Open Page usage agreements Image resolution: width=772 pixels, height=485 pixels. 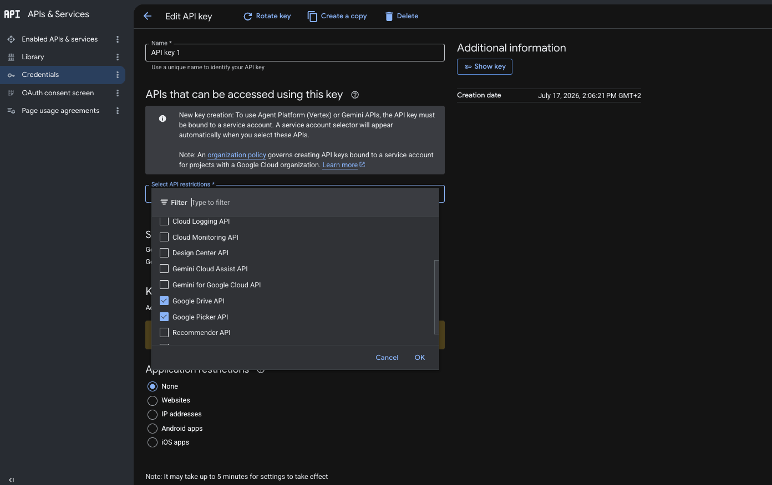click(60, 111)
